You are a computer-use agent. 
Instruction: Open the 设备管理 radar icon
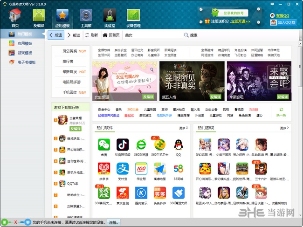point(133,18)
